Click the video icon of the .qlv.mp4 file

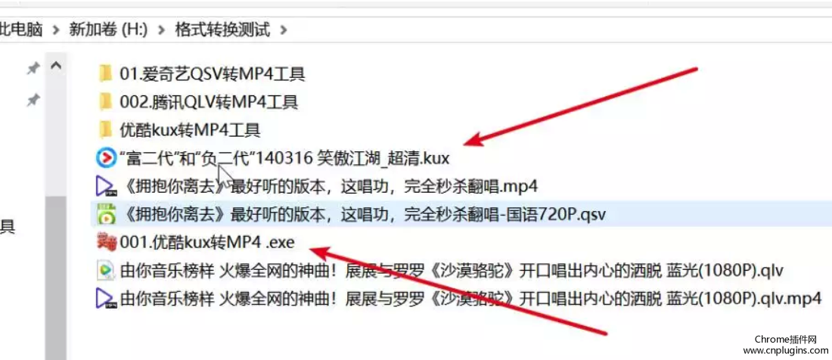(x=106, y=299)
